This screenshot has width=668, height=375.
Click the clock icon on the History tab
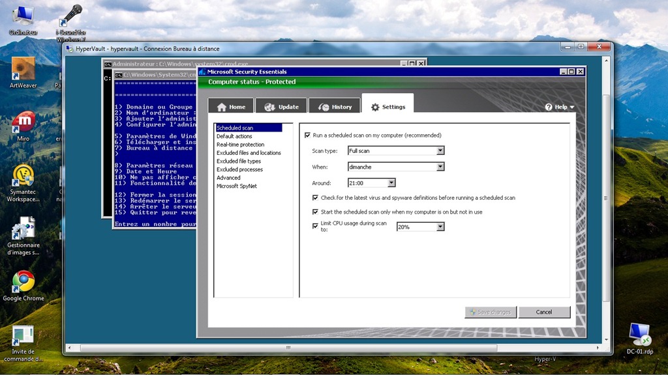pos(324,107)
